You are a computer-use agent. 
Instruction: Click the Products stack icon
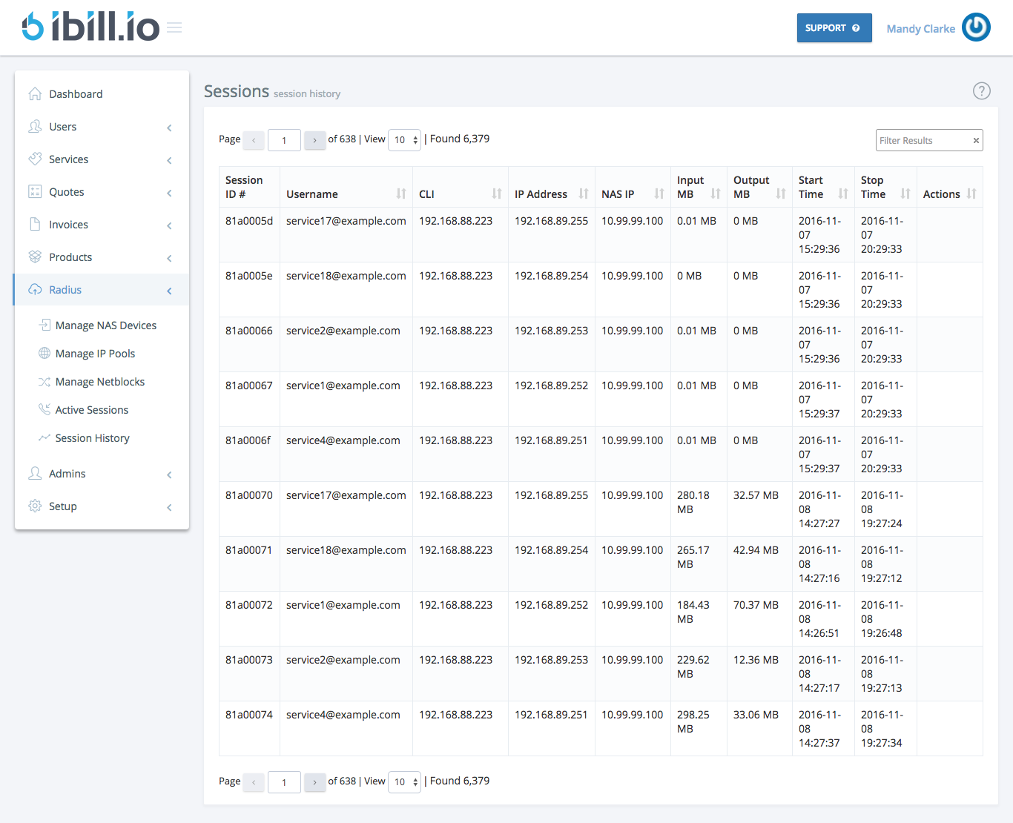35,257
